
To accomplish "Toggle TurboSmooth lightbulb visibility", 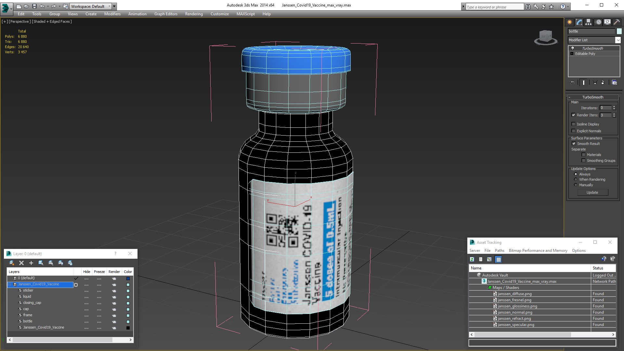I will click(x=573, y=48).
